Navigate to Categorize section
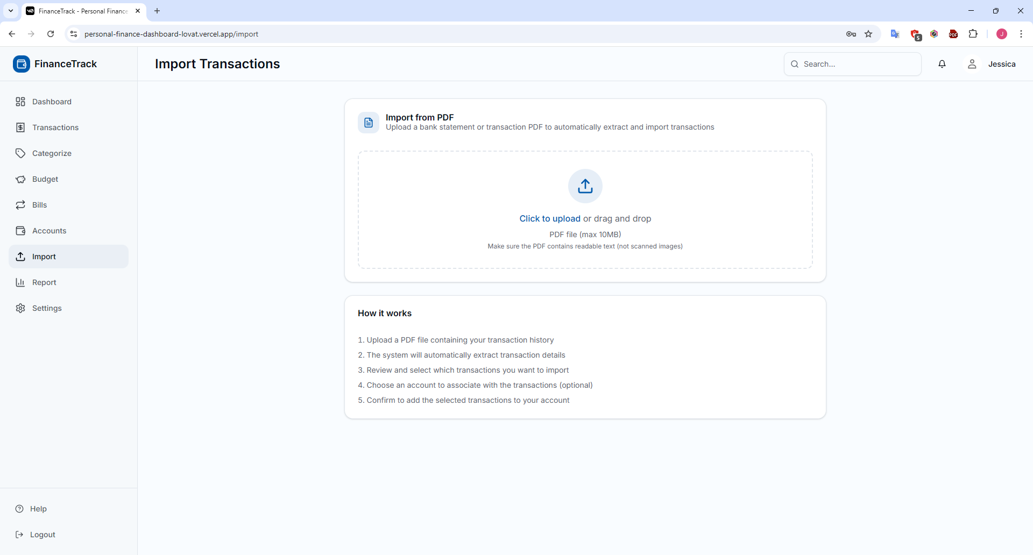 coord(52,153)
